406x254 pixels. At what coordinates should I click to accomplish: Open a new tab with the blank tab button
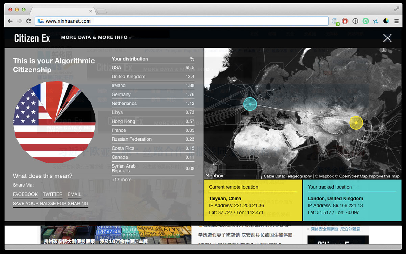(x=101, y=11)
